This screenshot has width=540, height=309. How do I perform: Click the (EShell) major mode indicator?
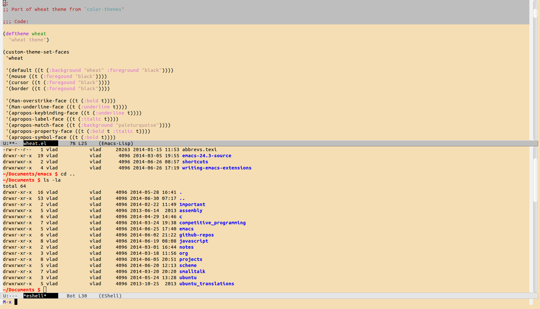(110, 296)
